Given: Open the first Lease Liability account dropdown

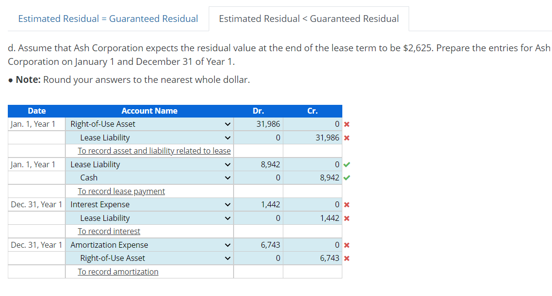Looking at the screenshot, I should [x=227, y=138].
